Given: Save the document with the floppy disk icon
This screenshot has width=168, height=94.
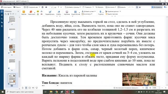Looking at the screenshot, I should click(x=25, y=7).
